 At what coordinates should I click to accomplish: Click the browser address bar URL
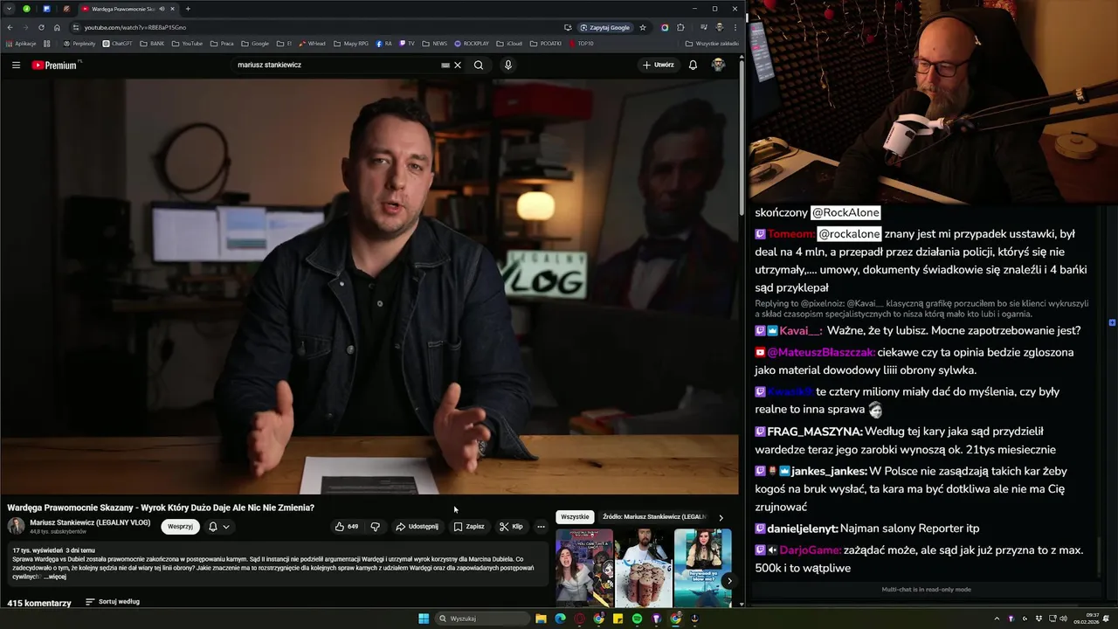tap(135, 27)
